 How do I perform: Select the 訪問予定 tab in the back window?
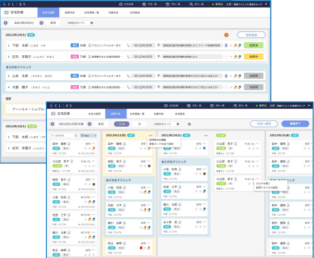69,12
